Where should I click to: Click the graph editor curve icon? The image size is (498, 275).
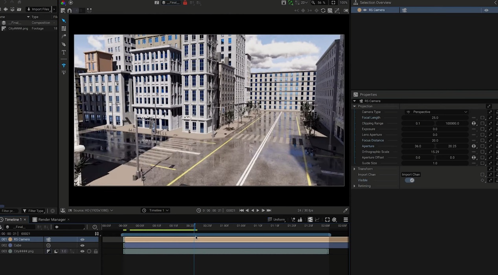317,220
